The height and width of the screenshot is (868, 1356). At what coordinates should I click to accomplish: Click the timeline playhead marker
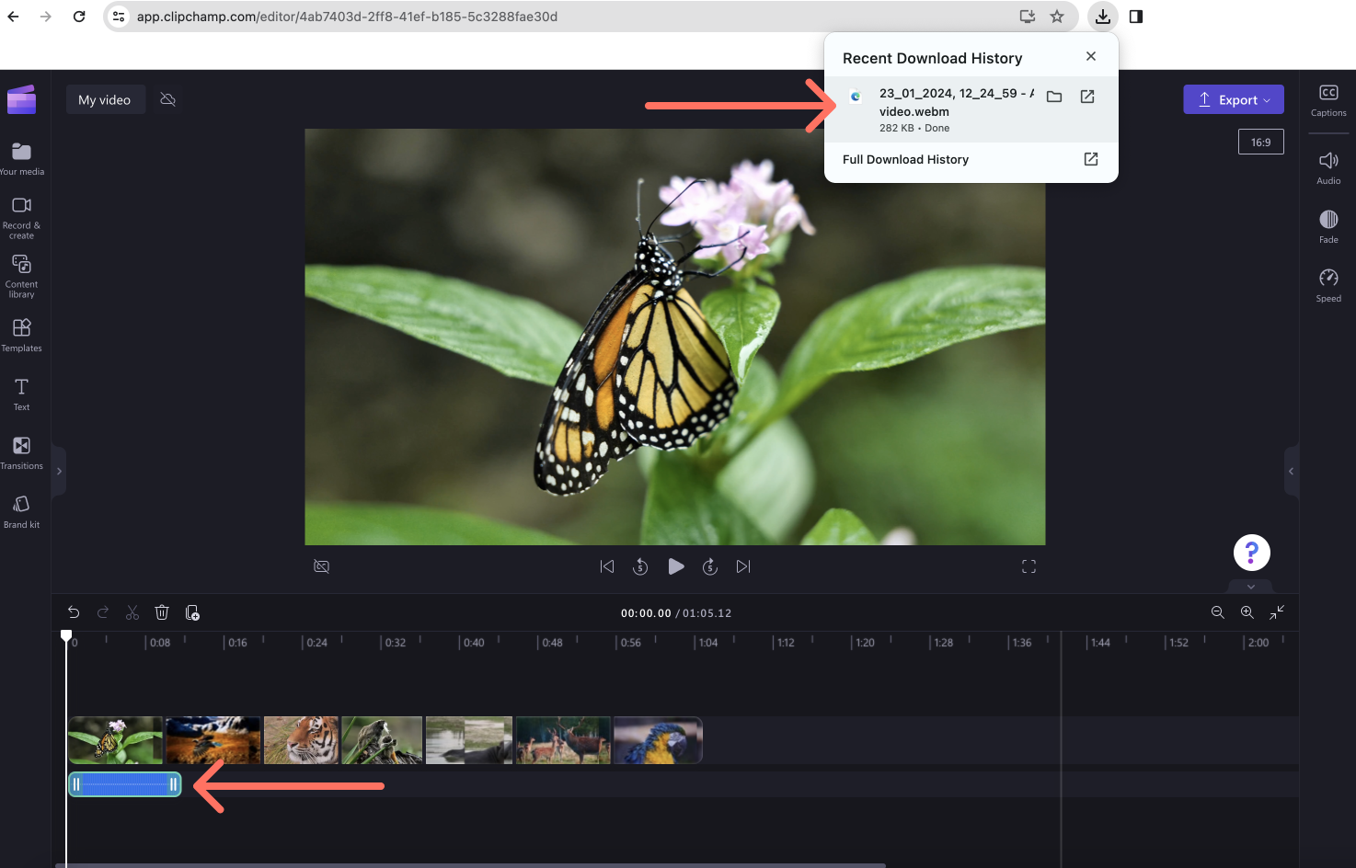(66, 635)
